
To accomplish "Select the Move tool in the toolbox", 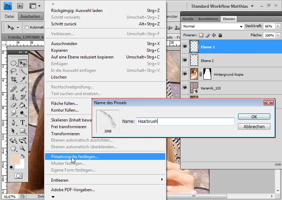I will [23, 63].
